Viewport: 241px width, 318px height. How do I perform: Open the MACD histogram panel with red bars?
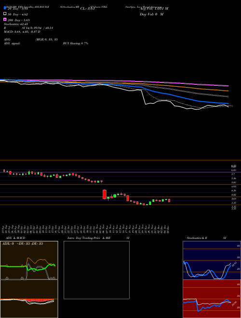point(29,299)
